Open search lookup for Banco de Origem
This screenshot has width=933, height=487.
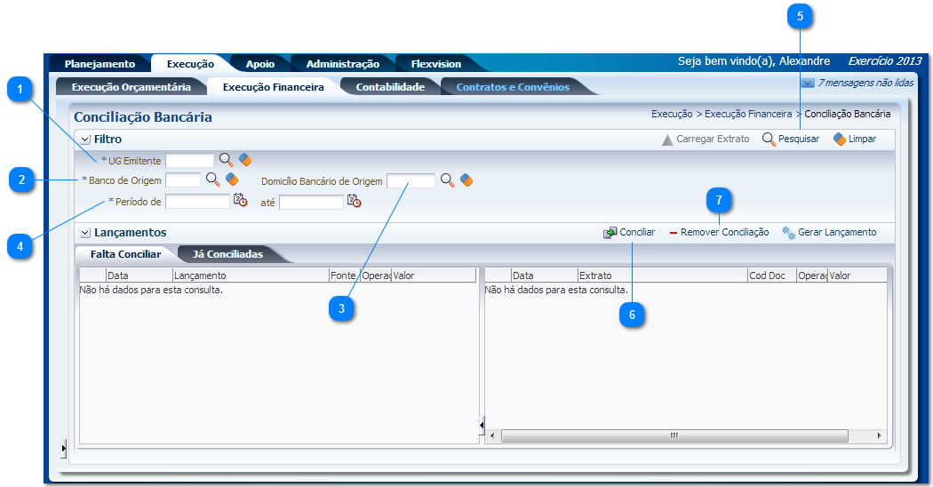213,180
